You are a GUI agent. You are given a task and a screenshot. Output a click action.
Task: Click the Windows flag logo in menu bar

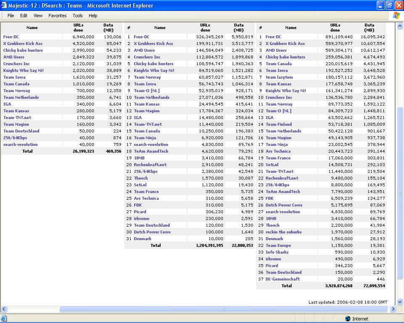[x=396, y=16]
